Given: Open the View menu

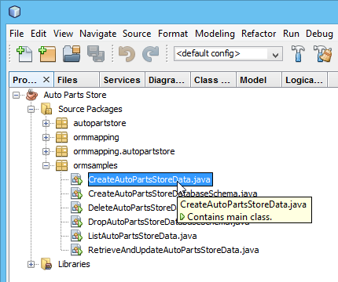Looking at the screenshot, I should click(x=63, y=34).
